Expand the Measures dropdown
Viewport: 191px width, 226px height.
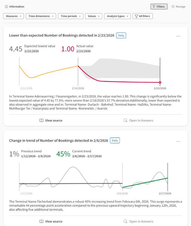click(13, 16)
